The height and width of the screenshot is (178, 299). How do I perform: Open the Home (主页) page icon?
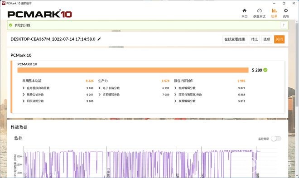coord(245,11)
